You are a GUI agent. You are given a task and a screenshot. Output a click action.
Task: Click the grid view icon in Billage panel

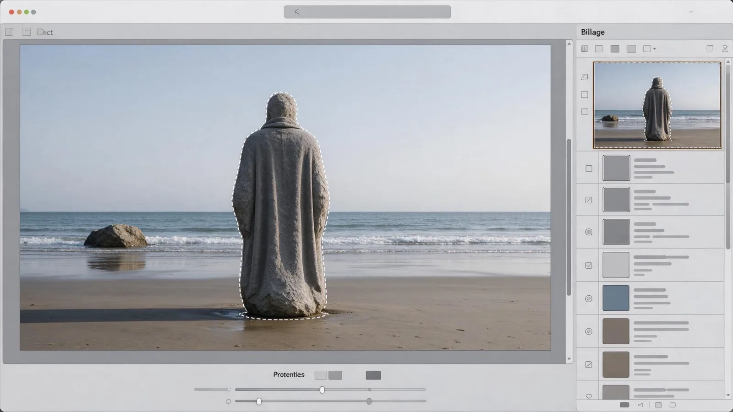[x=585, y=49]
